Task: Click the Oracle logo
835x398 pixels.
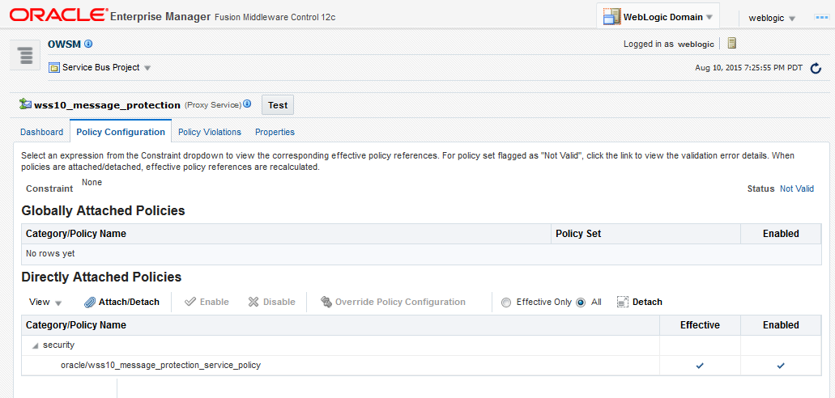Action: (58, 15)
